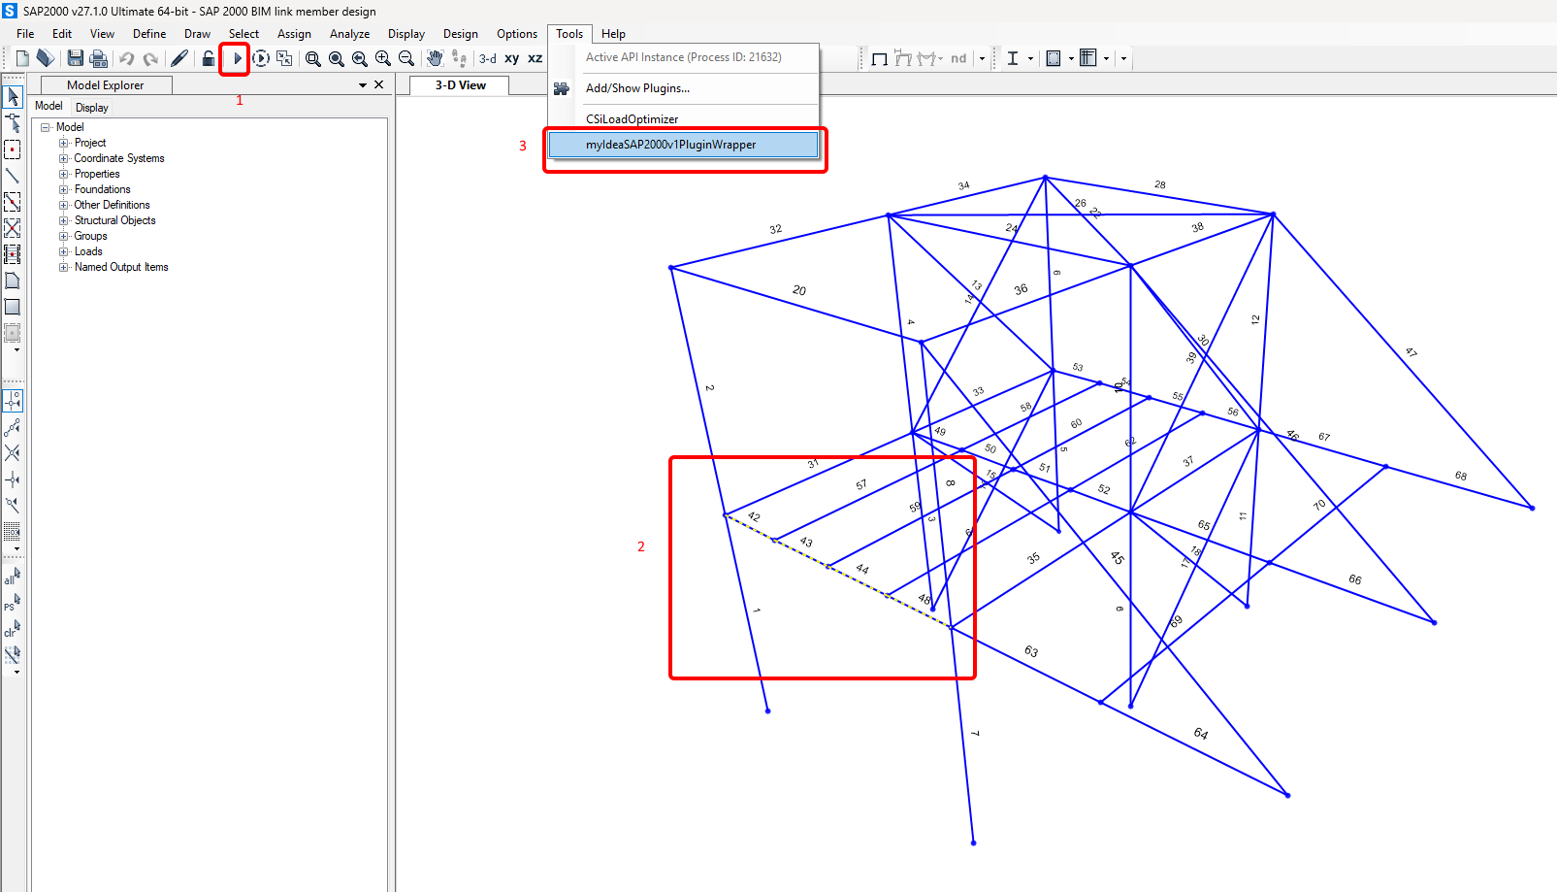The image size is (1557, 892).
Task: Restore previous zoom icon
Action: 360,58
